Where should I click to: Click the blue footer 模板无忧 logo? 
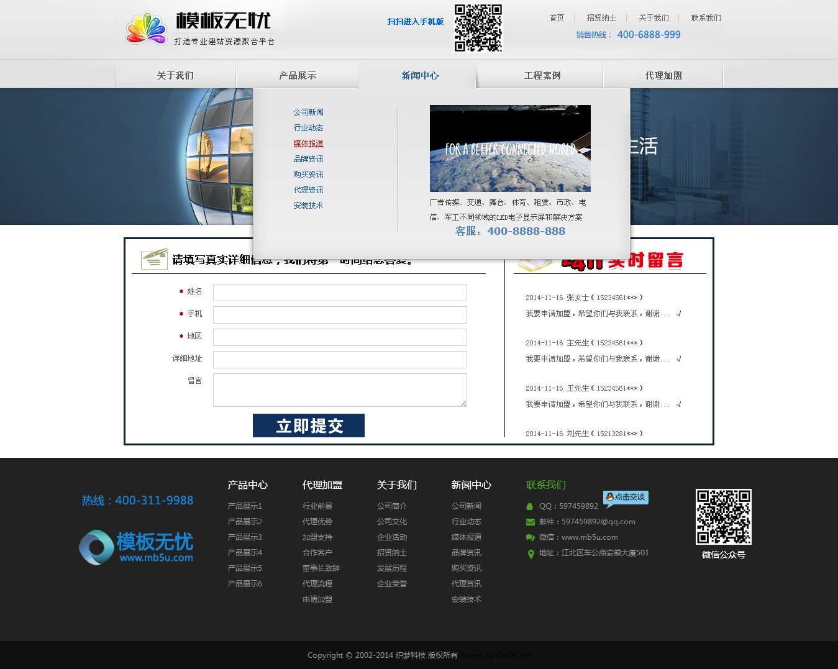(x=137, y=547)
